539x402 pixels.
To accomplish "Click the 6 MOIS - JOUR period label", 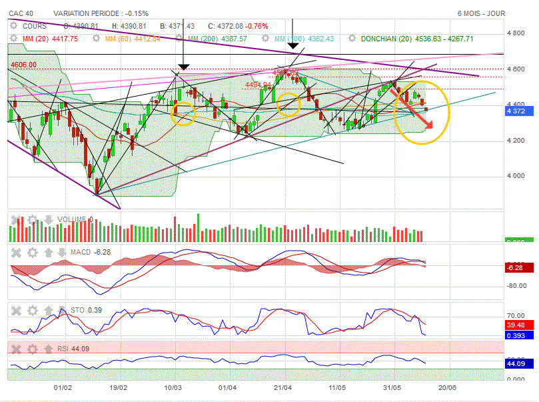I will [x=481, y=13].
